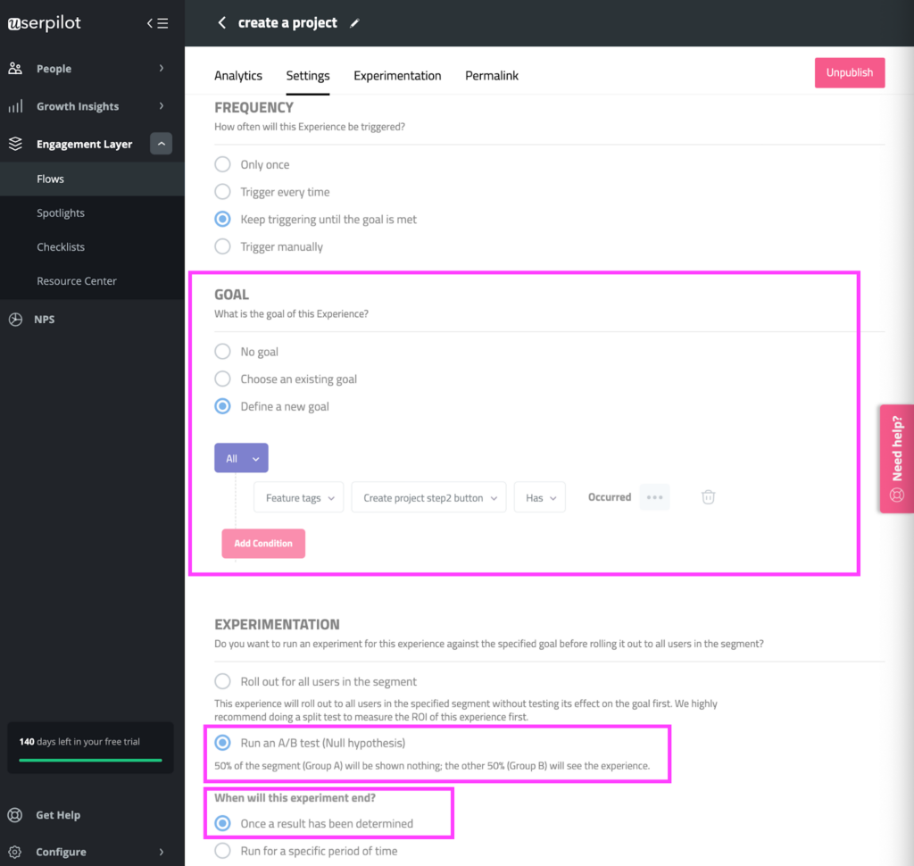Switch to the Permalink tab

(x=492, y=76)
